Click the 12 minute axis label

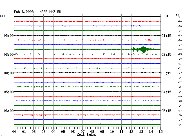tap(131, 131)
